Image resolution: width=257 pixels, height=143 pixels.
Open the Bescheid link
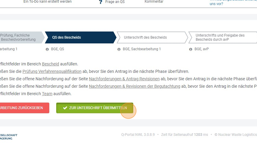tap(51, 64)
